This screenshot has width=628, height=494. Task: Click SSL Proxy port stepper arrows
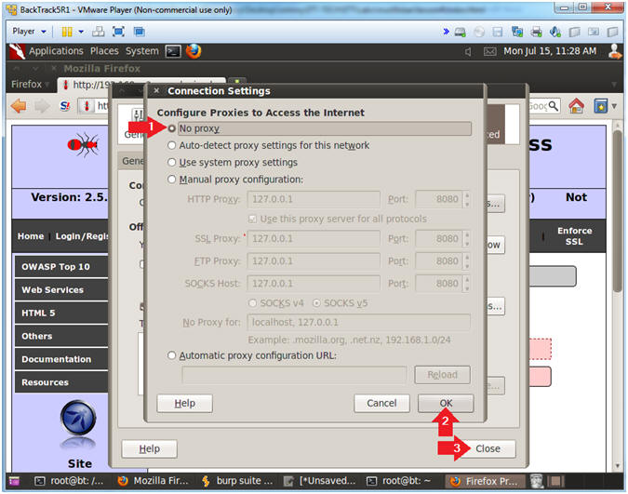click(467, 239)
